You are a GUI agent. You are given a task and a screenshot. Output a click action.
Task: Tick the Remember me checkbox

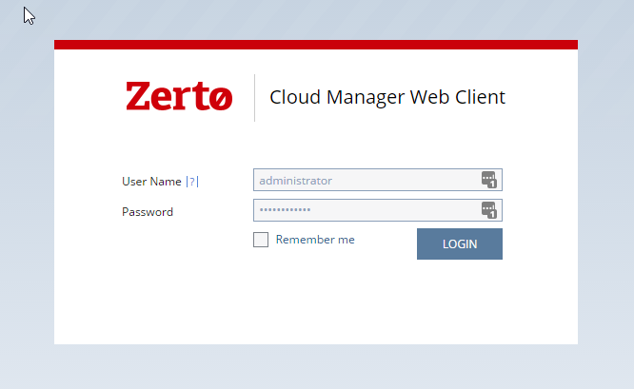point(261,240)
